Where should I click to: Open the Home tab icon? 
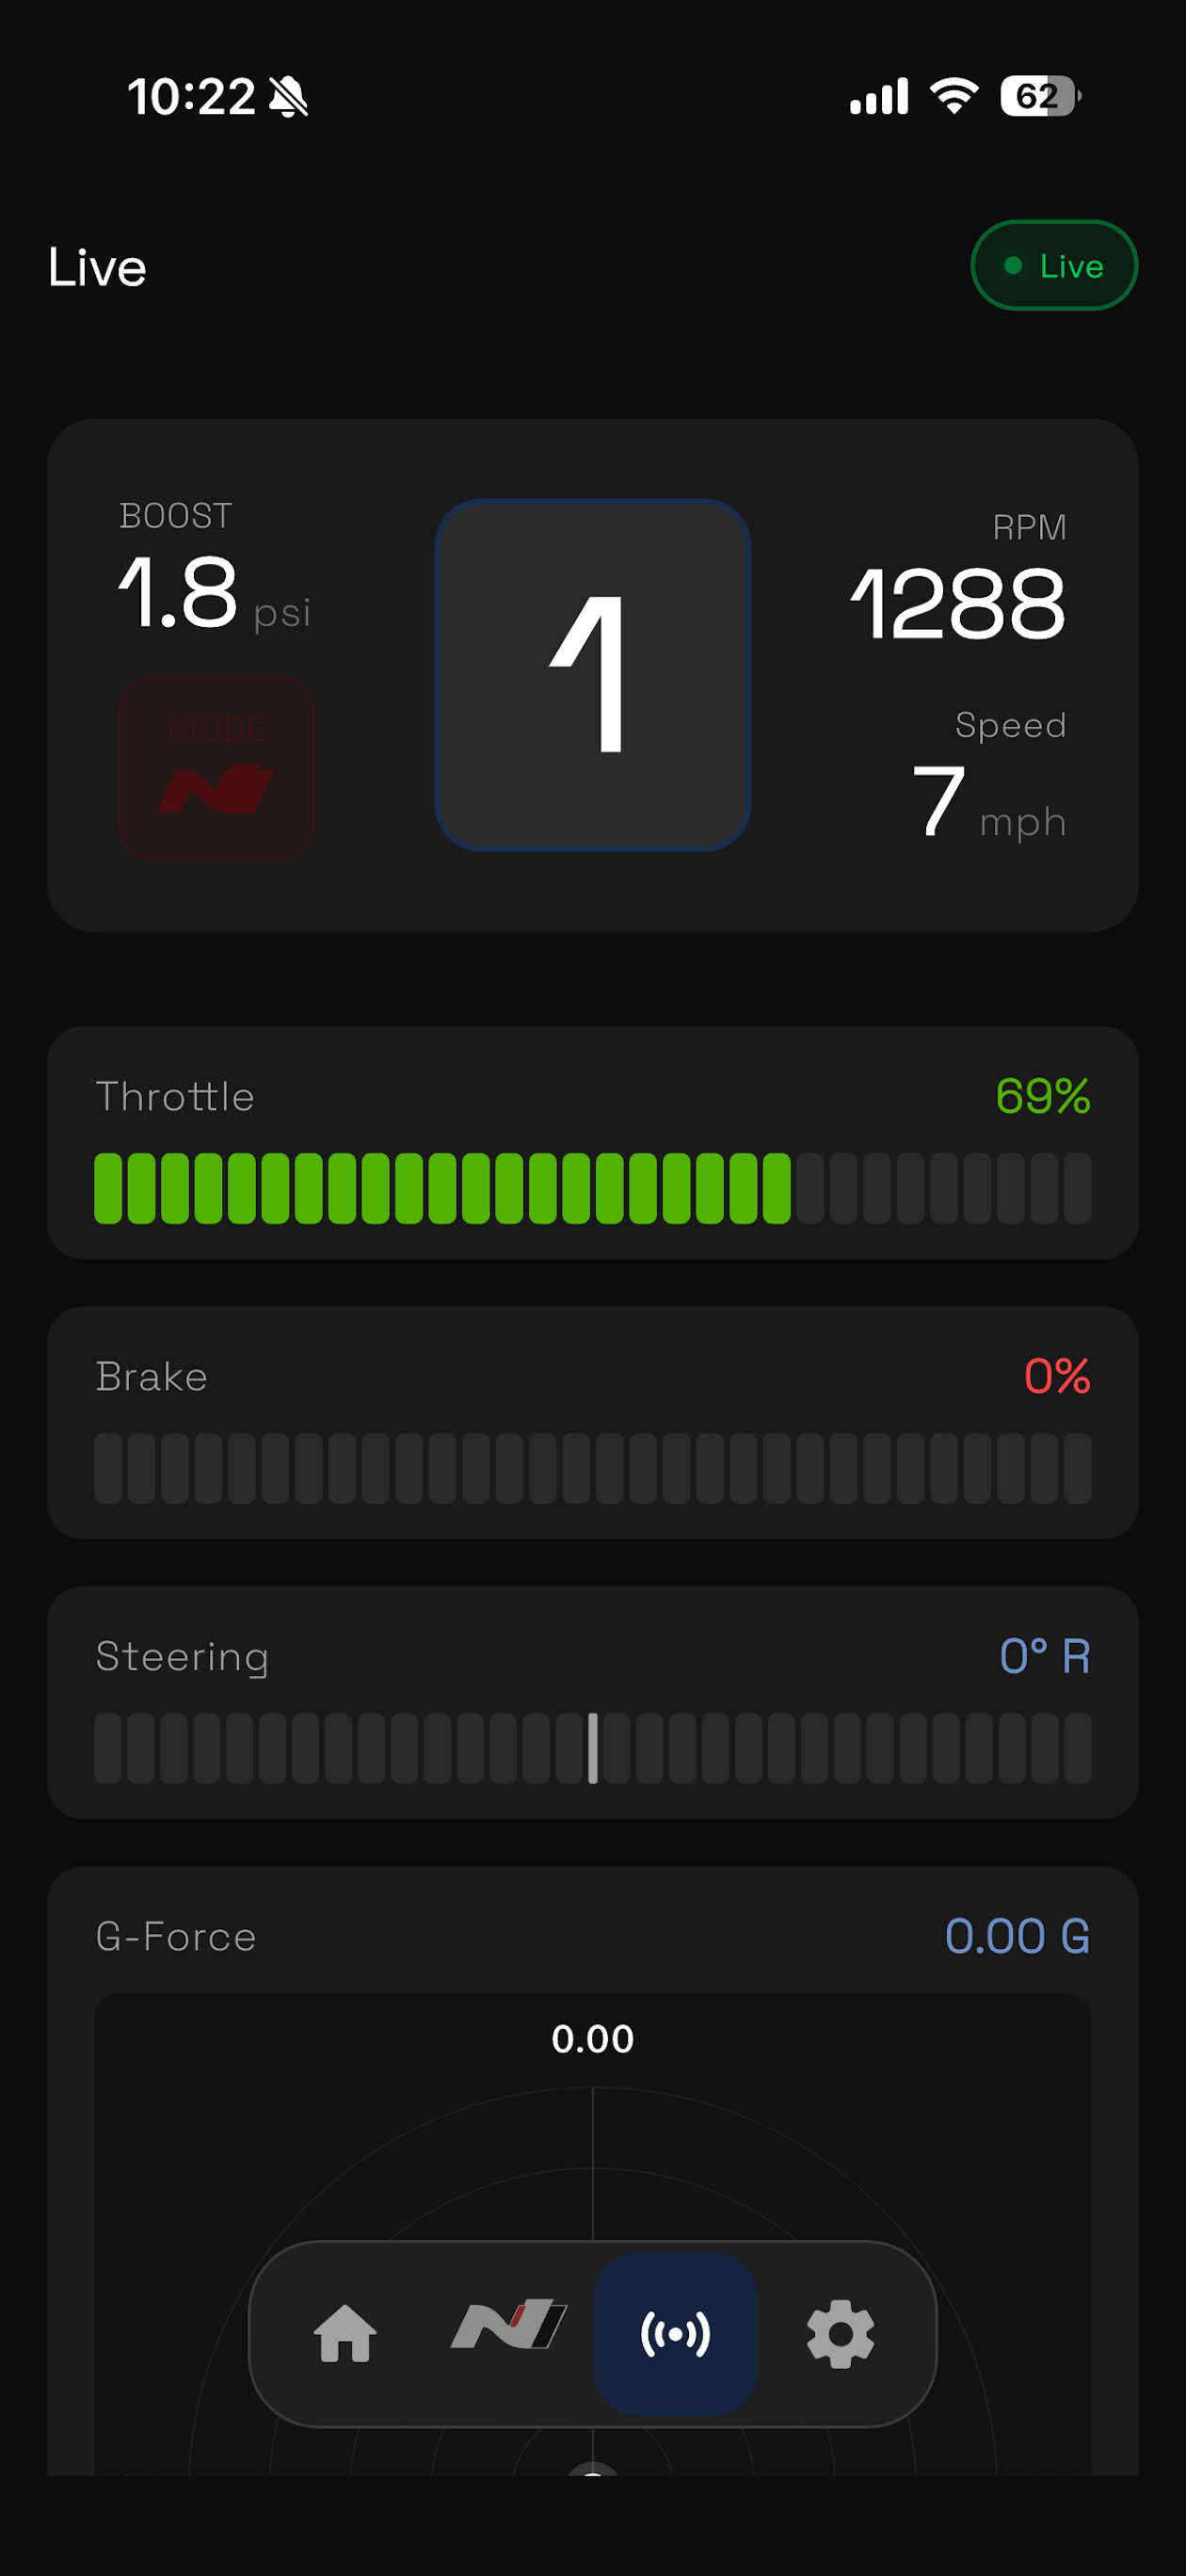pyautogui.click(x=345, y=2334)
